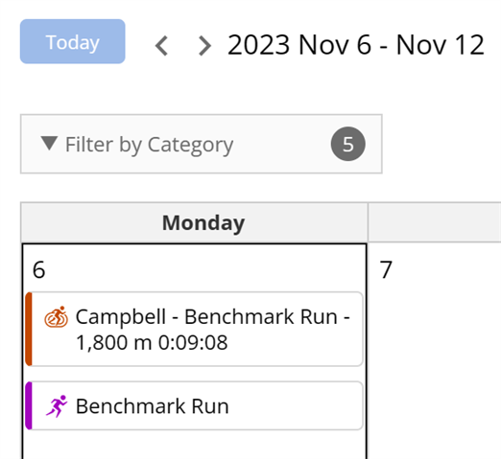The height and width of the screenshot is (459, 501).
Task: Click the purple runner icon
Action: tap(57, 406)
